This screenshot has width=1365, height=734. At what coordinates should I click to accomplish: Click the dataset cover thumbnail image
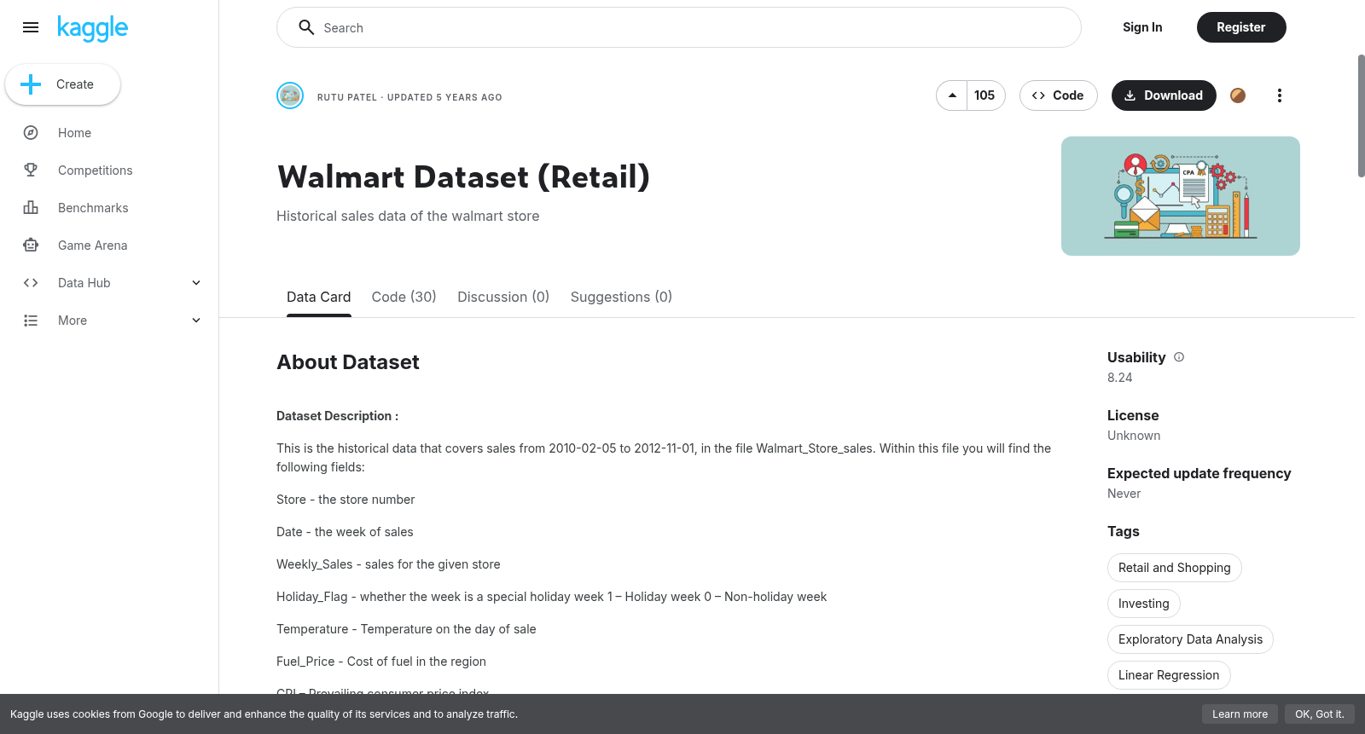1181,196
